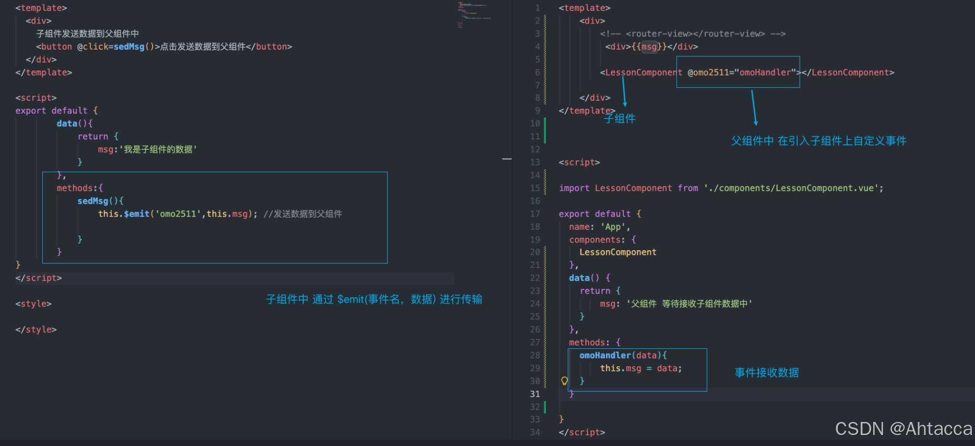Click the '</LessonComponent>' closing tag
This screenshot has height=446, width=975.
848,72
